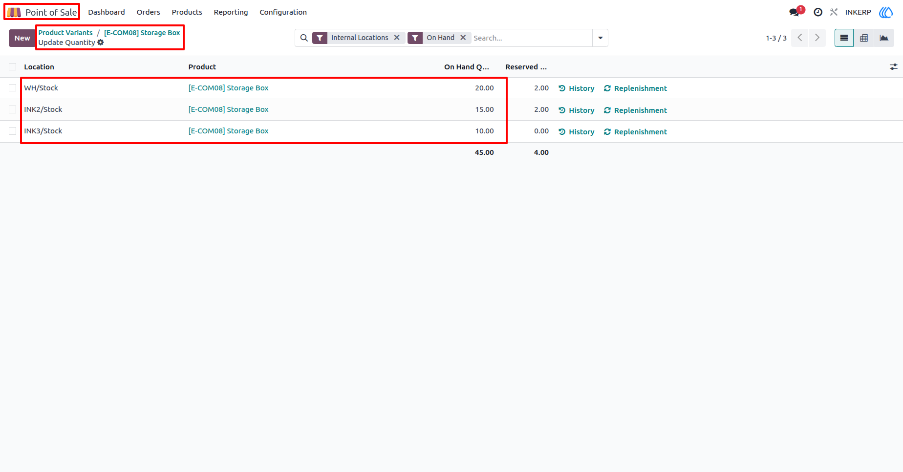Remove the On Hand filter
The width and height of the screenshot is (903, 472).
click(x=463, y=38)
